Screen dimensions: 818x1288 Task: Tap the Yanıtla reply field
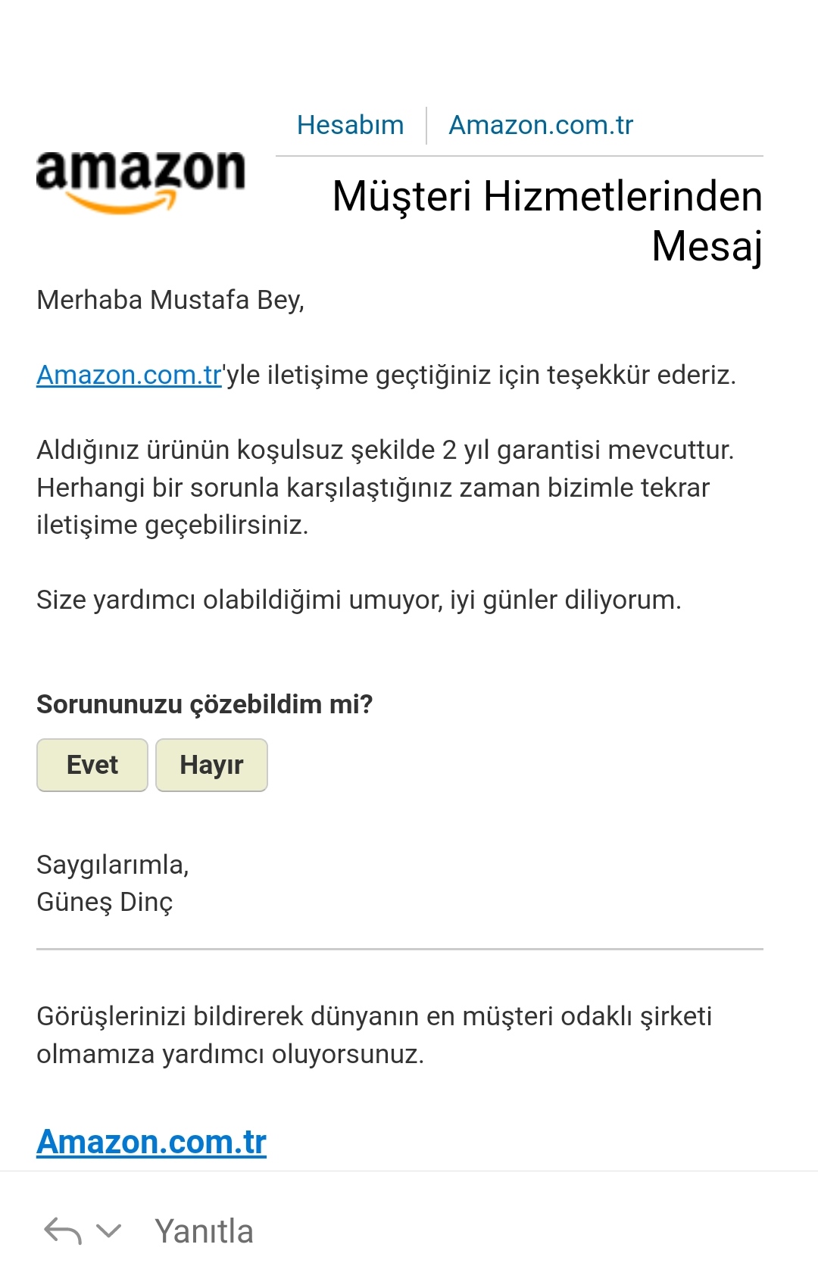[204, 1231]
